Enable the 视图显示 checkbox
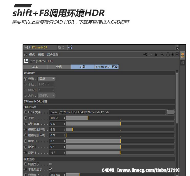The width and height of the screenshot is (190, 176). point(51,164)
